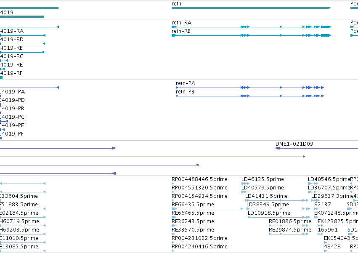Click the RP004240416.5prime EST label
358x253 pixels.
click(199, 247)
